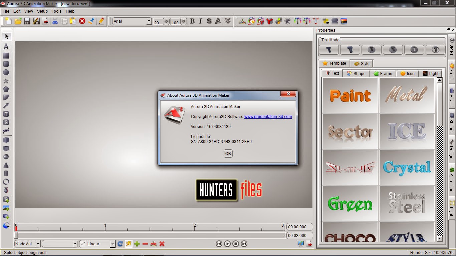The image size is (456, 256).
Task: Jump to the animation start button
Action: [x=219, y=244]
